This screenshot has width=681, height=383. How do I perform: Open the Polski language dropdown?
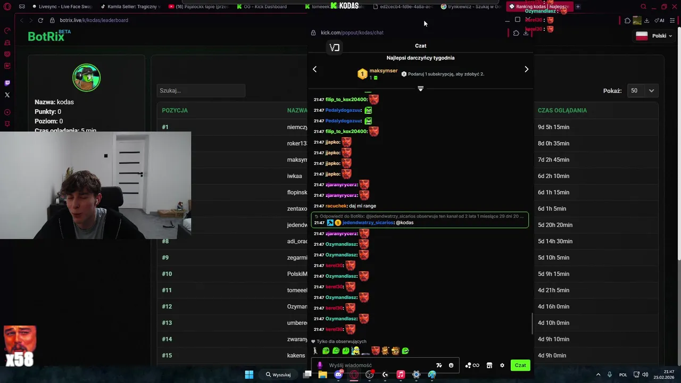coord(654,36)
